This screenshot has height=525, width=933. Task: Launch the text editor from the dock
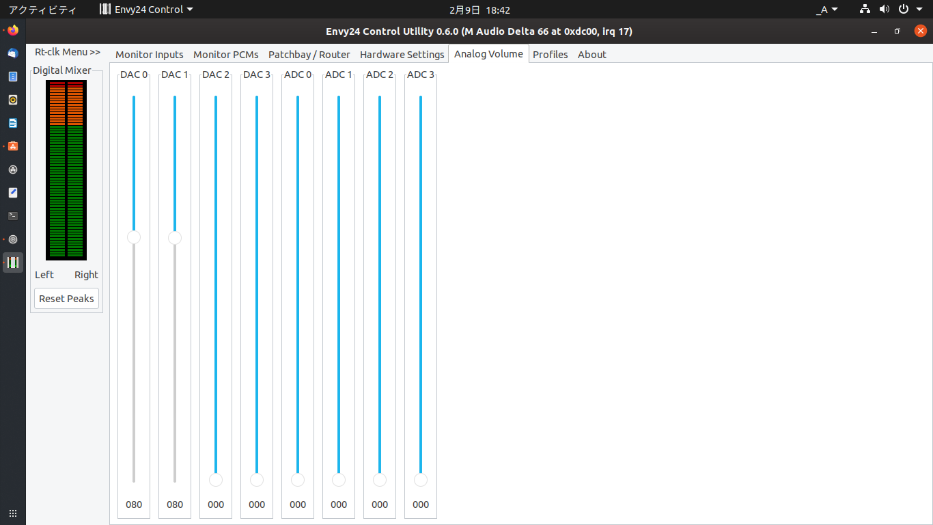pyautogui.click(x=13, y=193)
